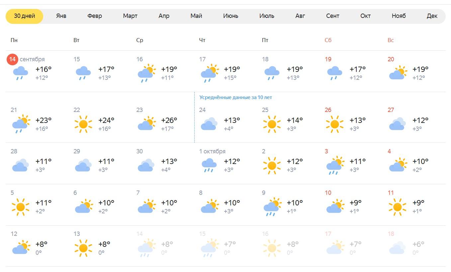Image resolution: width=451 pixels, height=272 pixels.
Task: Open the faded October 18 forecast cell
Action: pyautogui.click(x=414, y=246)
